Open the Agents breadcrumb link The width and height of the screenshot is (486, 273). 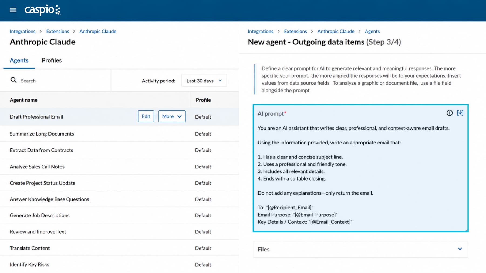click(372, 32)
